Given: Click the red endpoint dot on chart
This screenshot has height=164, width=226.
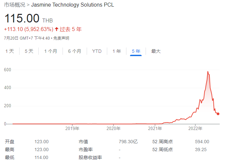Looking at the screenshot, I should tap(218, 114).
